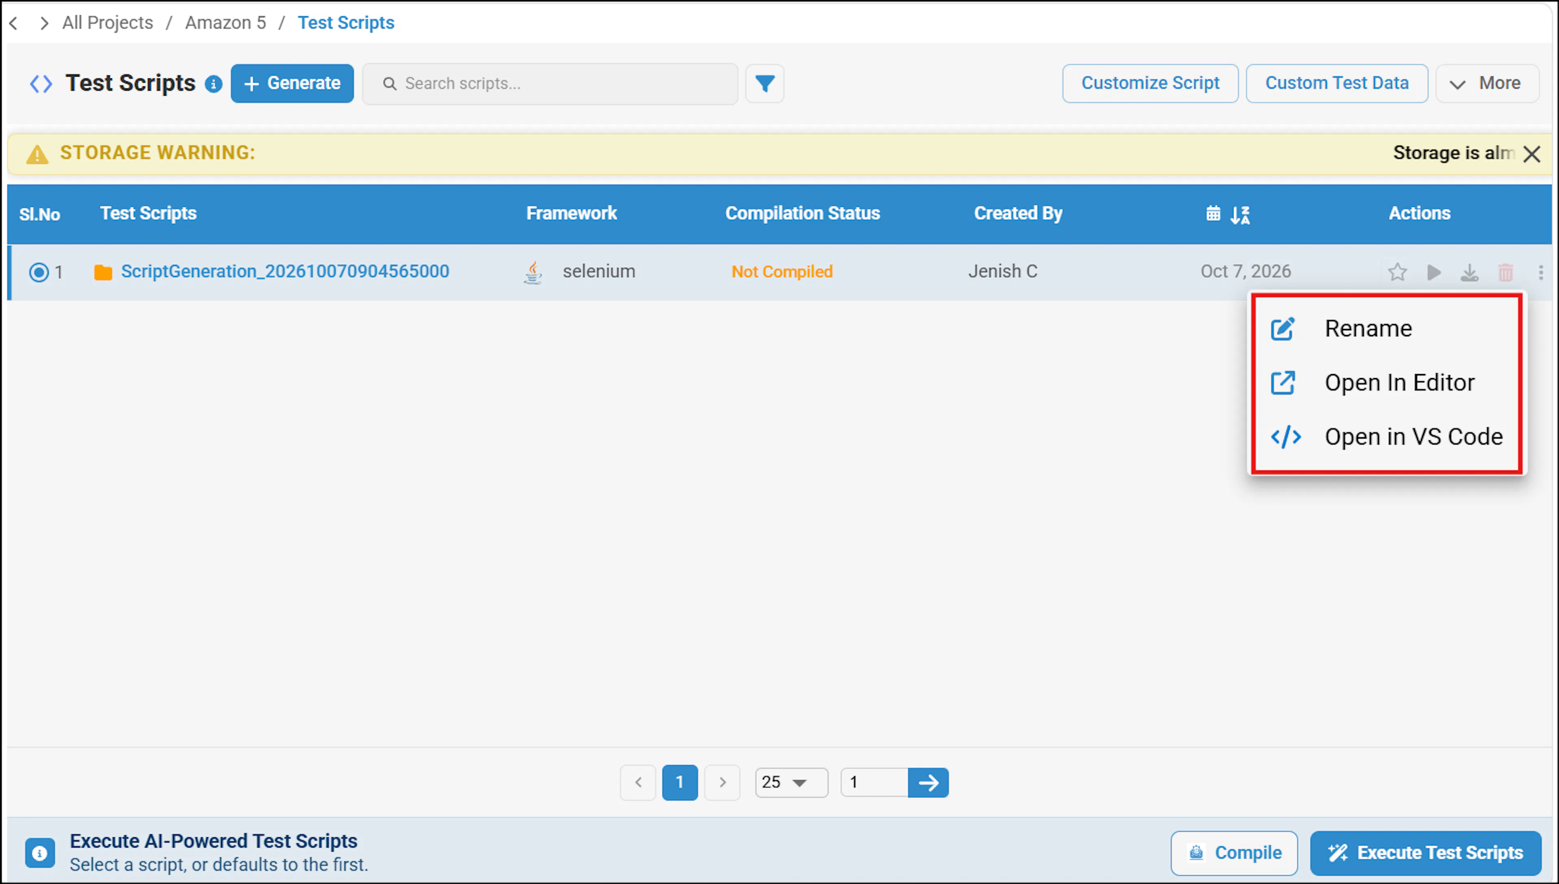Viewport: 1559px width, 884px height.
Task: Click the blue info icon in bottom banner
Action: 39,853
